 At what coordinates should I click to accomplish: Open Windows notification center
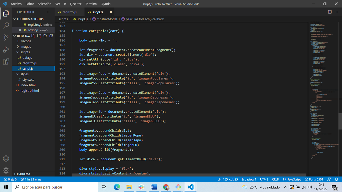coord(334,187)
